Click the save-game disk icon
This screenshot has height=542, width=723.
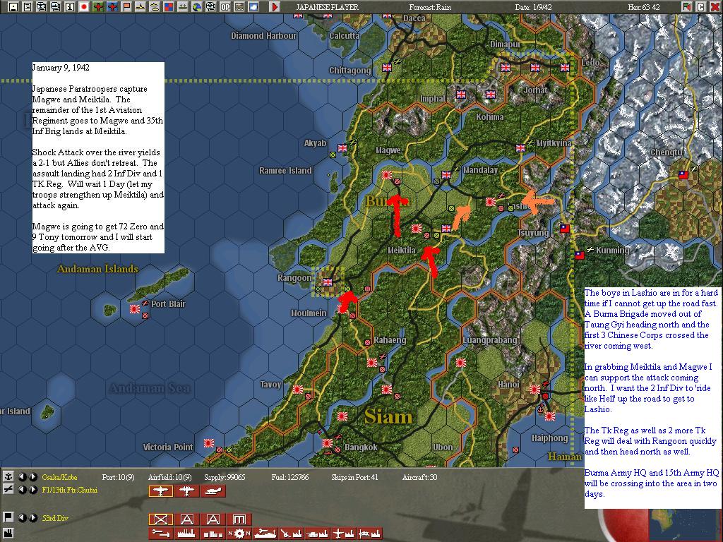point(13,7)
